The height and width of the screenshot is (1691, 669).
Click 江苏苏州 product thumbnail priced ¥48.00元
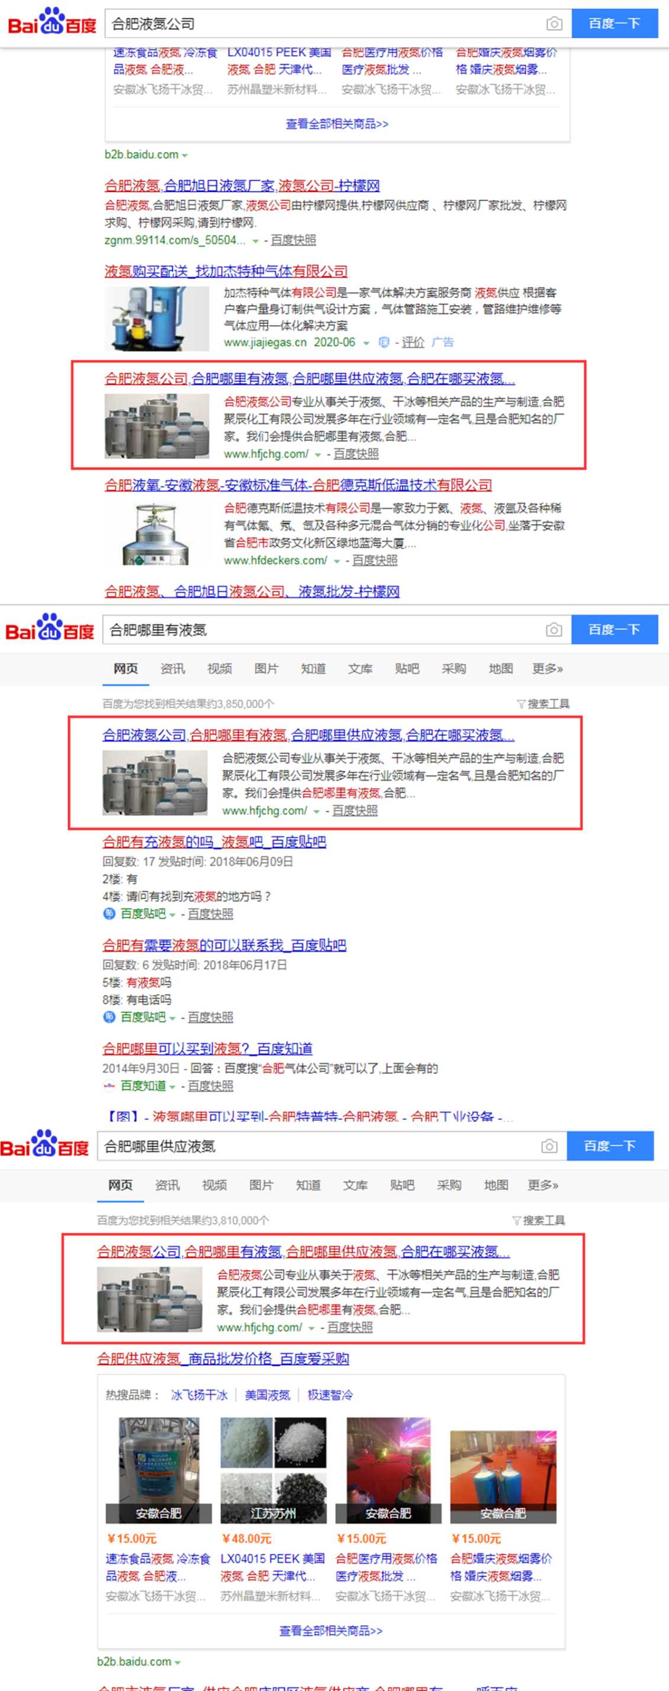point(274,1470)
